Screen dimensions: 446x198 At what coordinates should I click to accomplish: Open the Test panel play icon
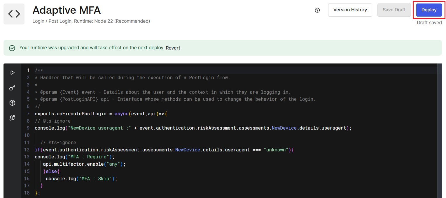pyautogui.click(x=12, y=73)
